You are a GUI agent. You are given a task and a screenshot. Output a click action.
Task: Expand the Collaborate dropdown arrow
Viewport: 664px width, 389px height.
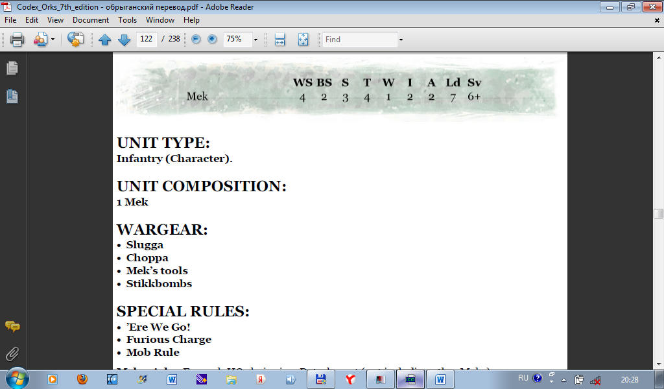tap(53, 40)
